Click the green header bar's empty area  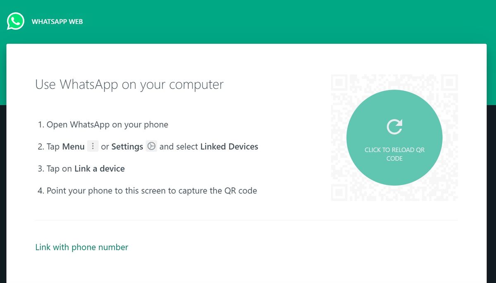(269, 21)
